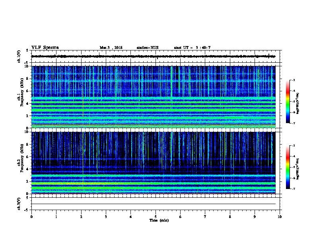Viewport: 315px width, 243px height.
Task: Click the flat ch.3 voltage line
Action: [153, 204]
